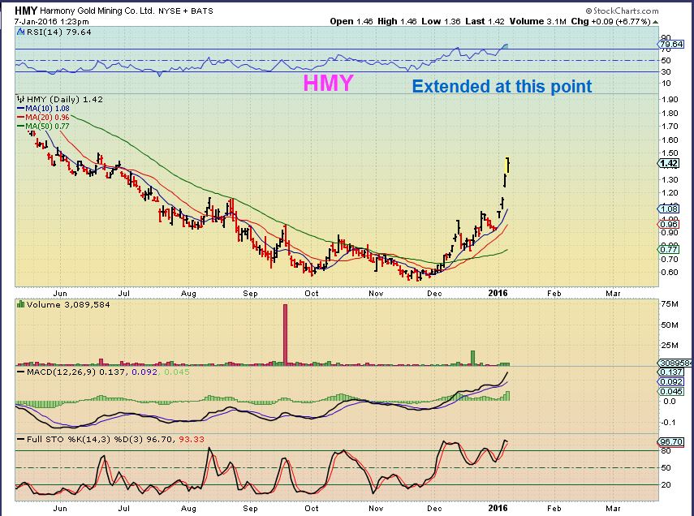Image resolution: width=694 pixels, height=516 pixels.
Task: Select the company name Harmony Gold Mining Co. Ltd.
Action: (x=97, y=11)
